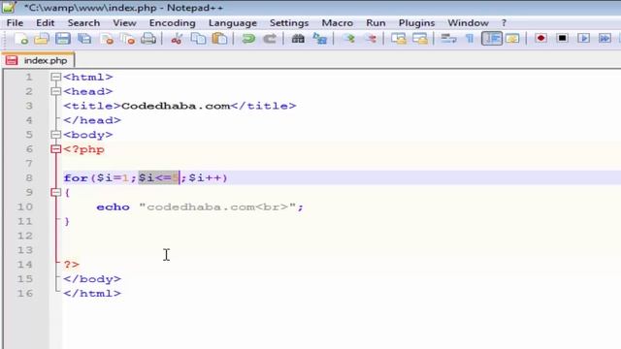
Task: Click line number 10 in the margin
Action: (x=24, y=206)
